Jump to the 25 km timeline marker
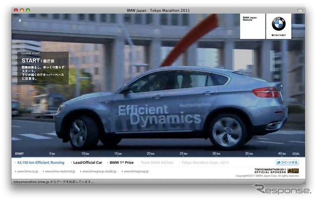Viewport: 317px width, 200px height. (183, 153)
